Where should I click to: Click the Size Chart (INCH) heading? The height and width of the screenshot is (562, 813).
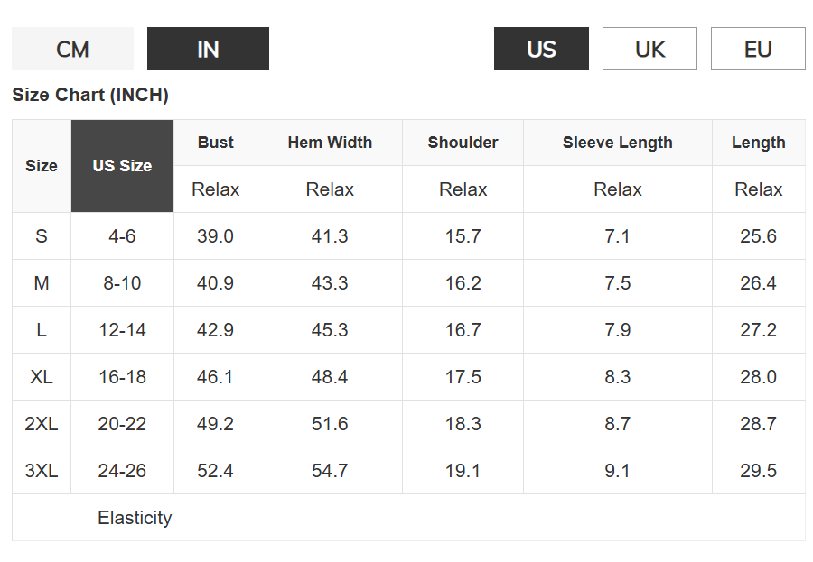tap(90, 95)
